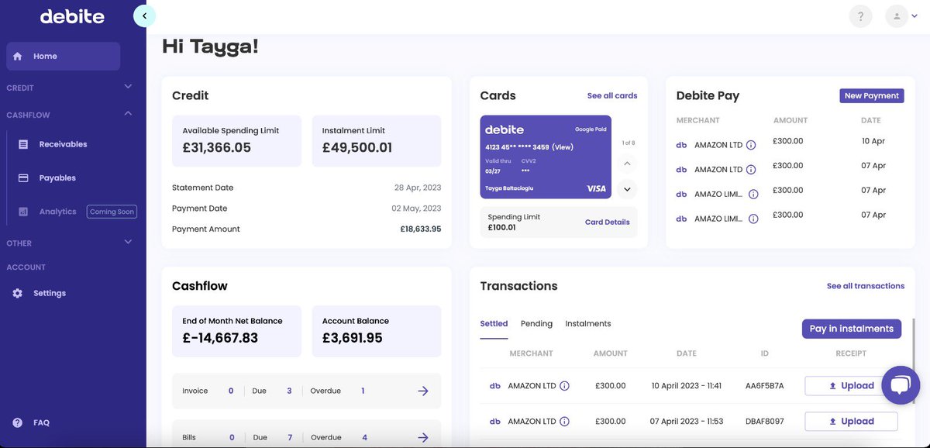
Task: Switch to the Pending tab
Action: pos(536,324)
